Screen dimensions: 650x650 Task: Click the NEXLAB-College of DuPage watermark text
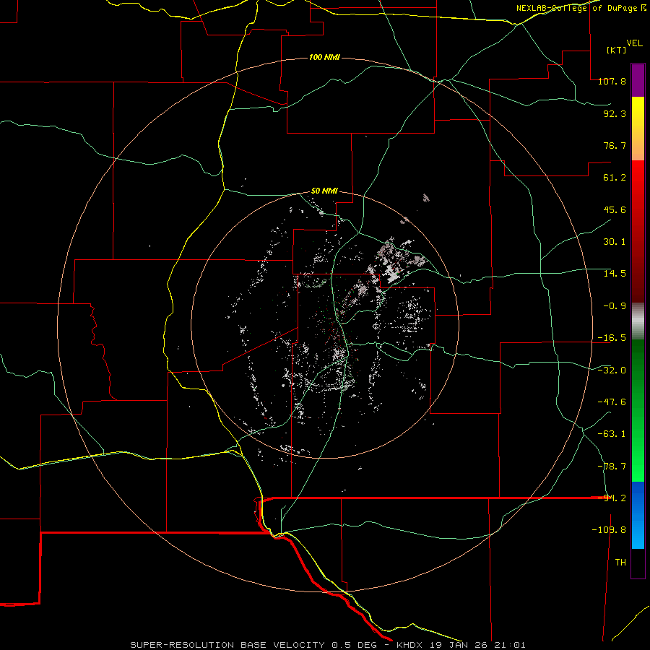point(581,8)
